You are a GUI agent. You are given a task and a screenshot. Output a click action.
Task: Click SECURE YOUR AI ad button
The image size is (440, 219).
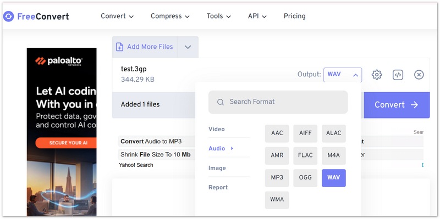click(x=66, y=143)
